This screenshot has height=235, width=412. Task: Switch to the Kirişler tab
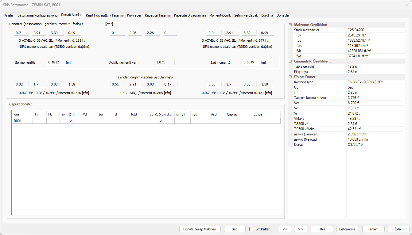[9, 15]
